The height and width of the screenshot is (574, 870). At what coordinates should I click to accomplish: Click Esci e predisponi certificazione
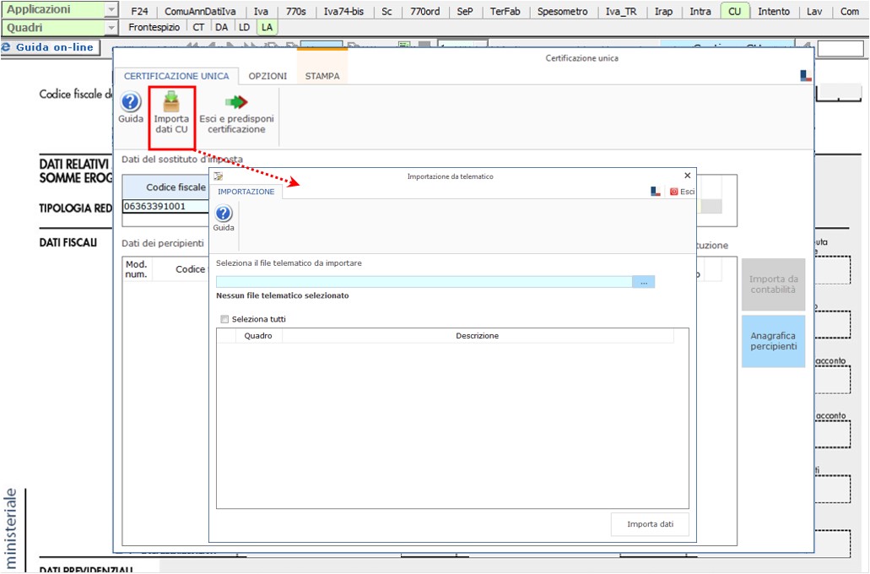pyautogui.click(x=237, y=114)
